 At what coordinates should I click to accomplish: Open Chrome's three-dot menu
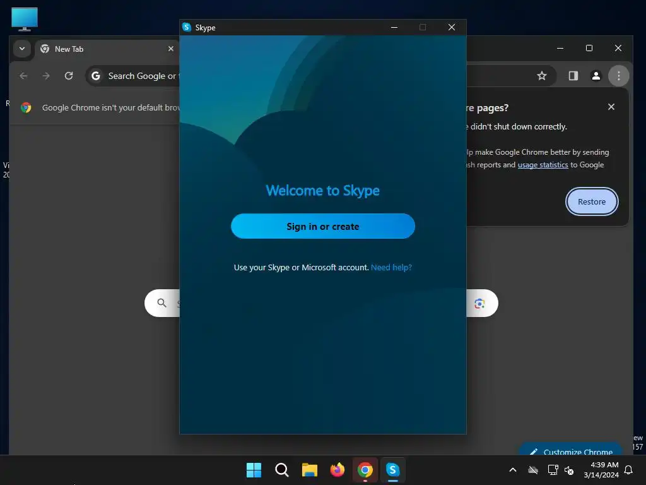pyautogui.click(x=618, y=76)
